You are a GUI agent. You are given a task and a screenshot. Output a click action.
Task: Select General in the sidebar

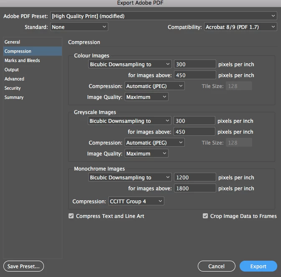point(33,42)
